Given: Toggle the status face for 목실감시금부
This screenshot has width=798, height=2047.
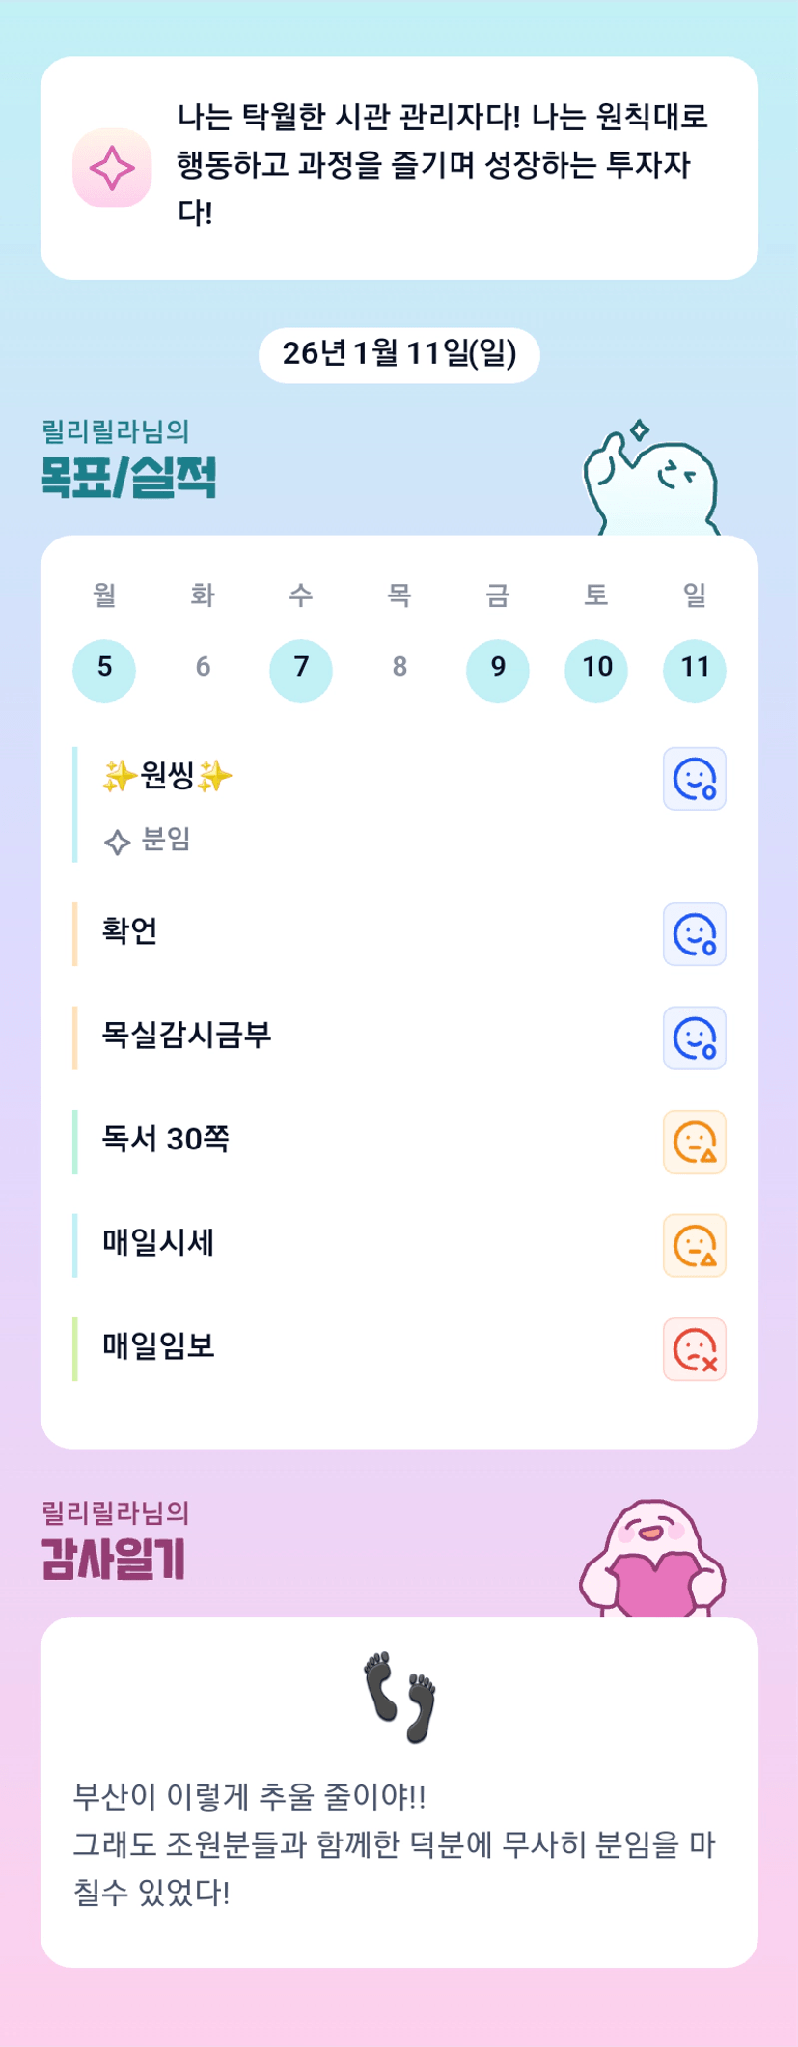Looking at the screenshot, I should (x=694, y=1038).
